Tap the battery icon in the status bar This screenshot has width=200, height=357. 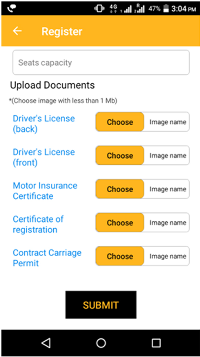pyautogui.click(x=166, y=9)
